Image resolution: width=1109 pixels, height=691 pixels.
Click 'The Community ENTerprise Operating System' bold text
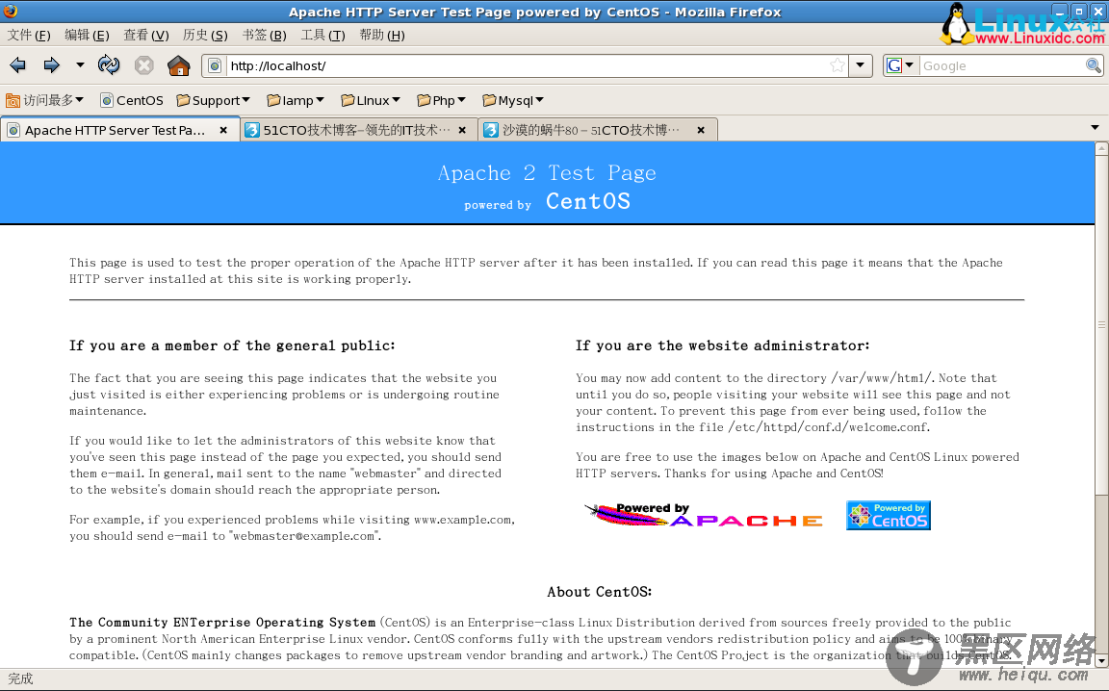222,623
